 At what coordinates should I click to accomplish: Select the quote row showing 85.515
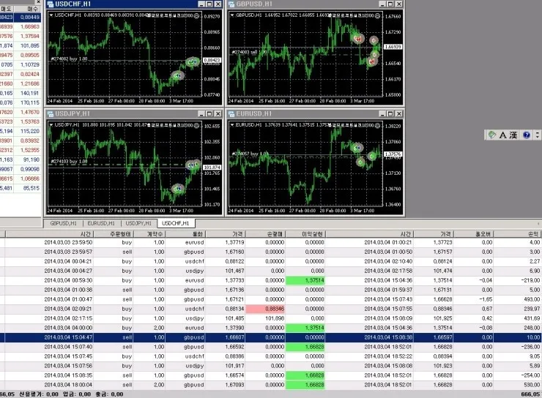(x=21, y=188)
